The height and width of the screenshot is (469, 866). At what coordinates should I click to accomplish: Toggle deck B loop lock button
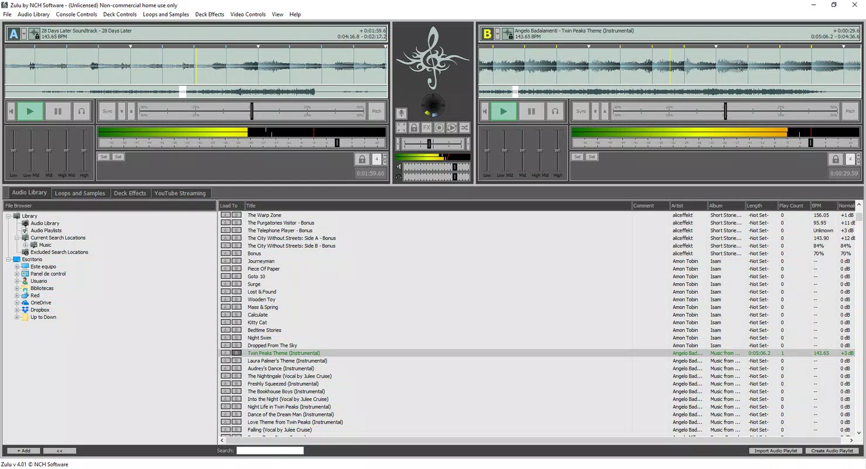coord(835,159)
